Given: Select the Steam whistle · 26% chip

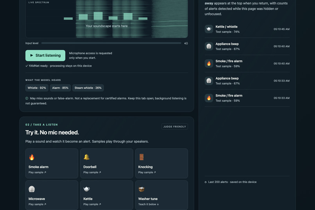Looking at the screenshot, I should [88, 88].
